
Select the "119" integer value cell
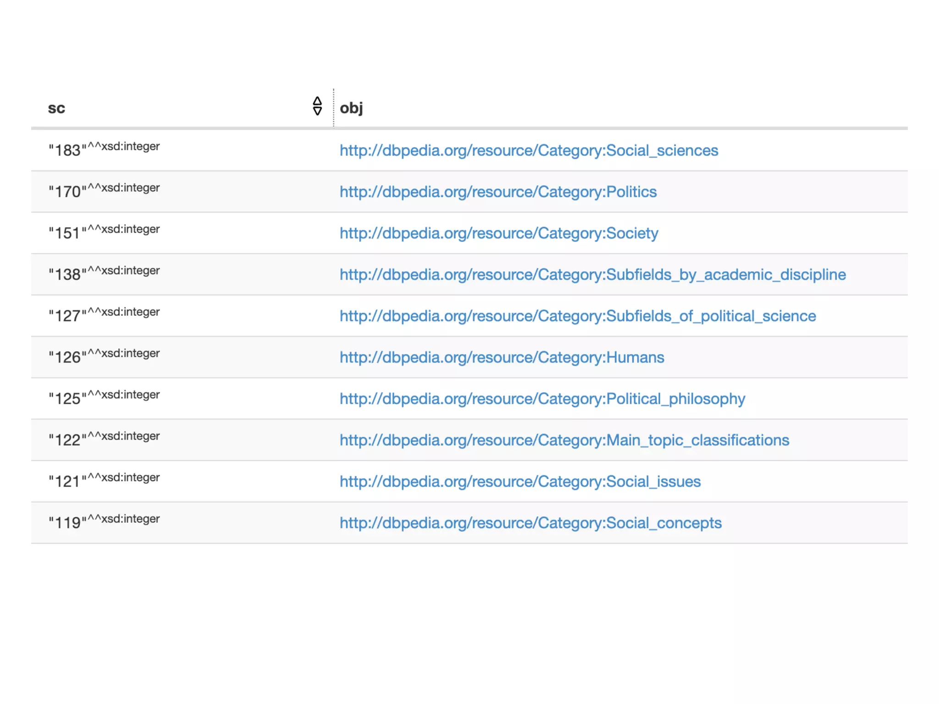pos(104,522)
